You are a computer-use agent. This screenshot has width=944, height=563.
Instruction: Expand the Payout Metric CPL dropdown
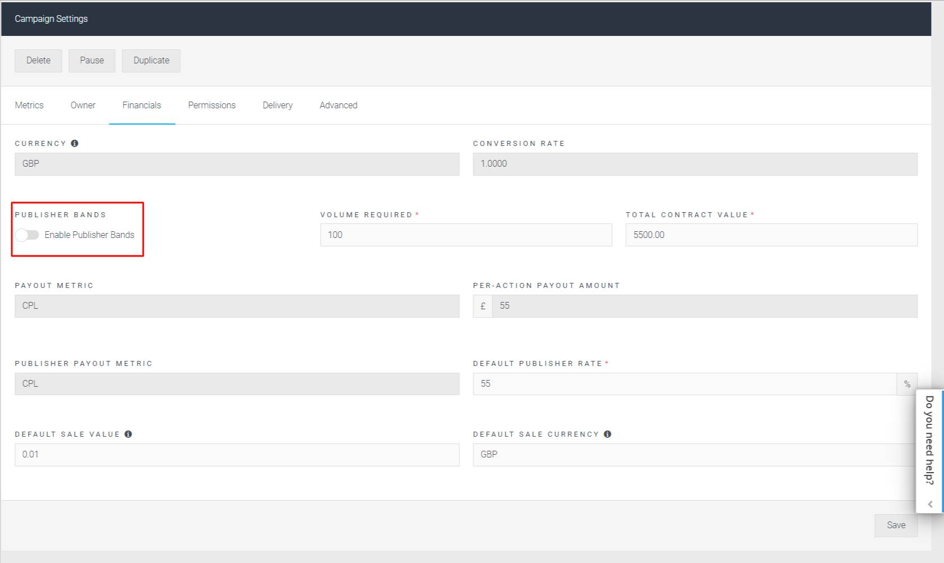click(236, 306)
